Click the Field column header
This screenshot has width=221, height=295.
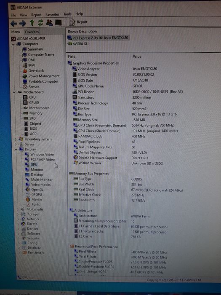(72, 56)
